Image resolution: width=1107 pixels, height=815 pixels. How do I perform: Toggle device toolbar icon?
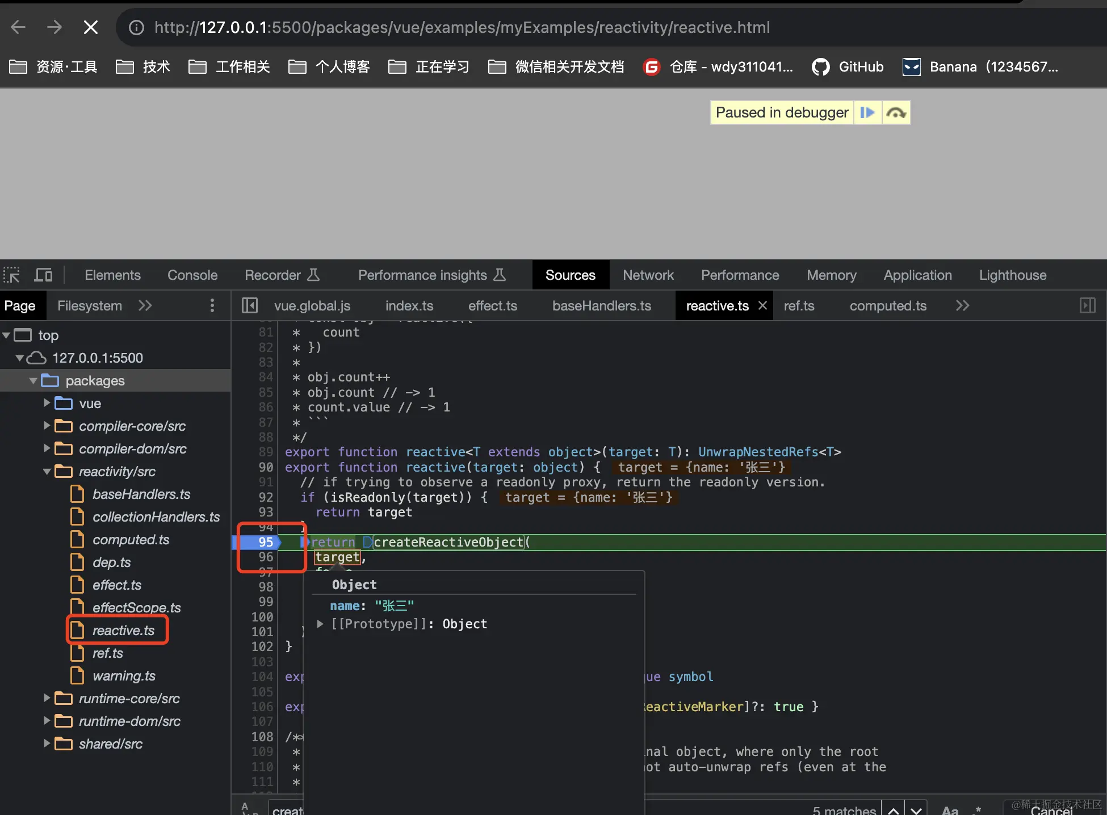point(43,275)
